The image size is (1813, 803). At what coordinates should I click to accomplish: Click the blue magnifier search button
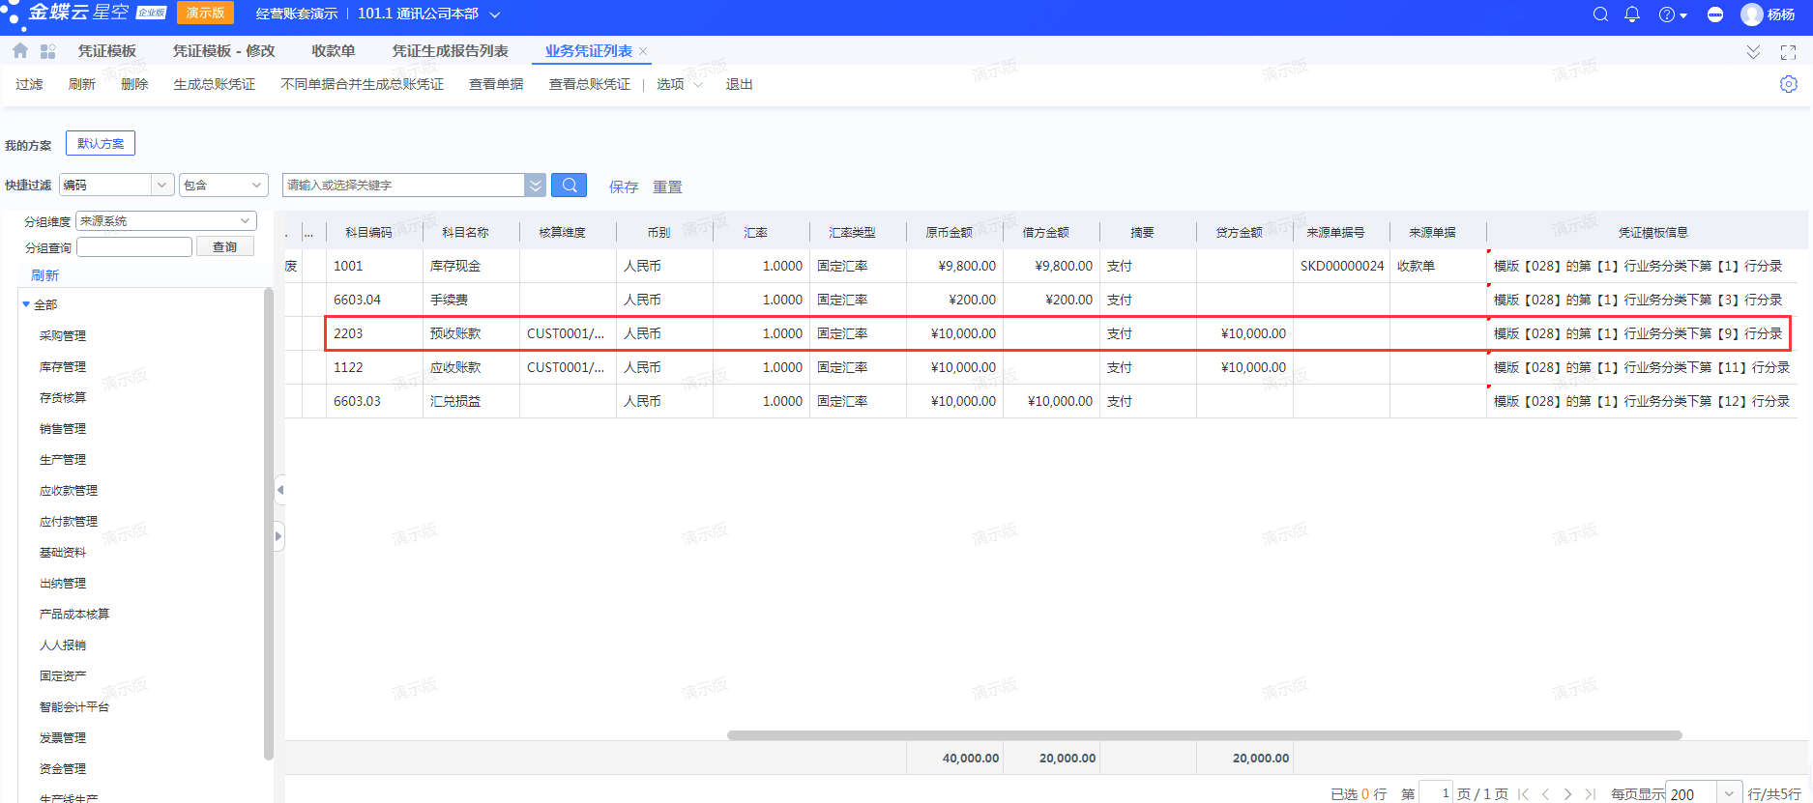pos(569,185)
